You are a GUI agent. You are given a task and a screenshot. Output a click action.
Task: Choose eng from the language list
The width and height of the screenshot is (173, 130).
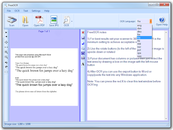[144, 25]
